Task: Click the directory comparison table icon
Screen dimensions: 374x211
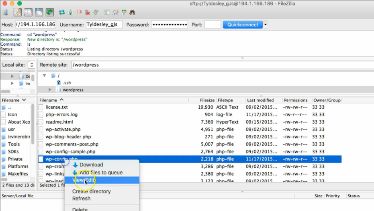Action: 107,12
